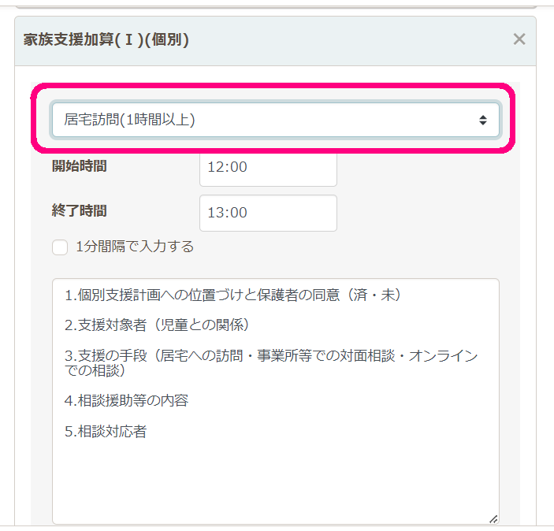The height and width of the screenshot is (531, 554).
Task: Click empty space below 5.相談対応者 in textarea
Action: pyautogui.click(x=275, y=481)
